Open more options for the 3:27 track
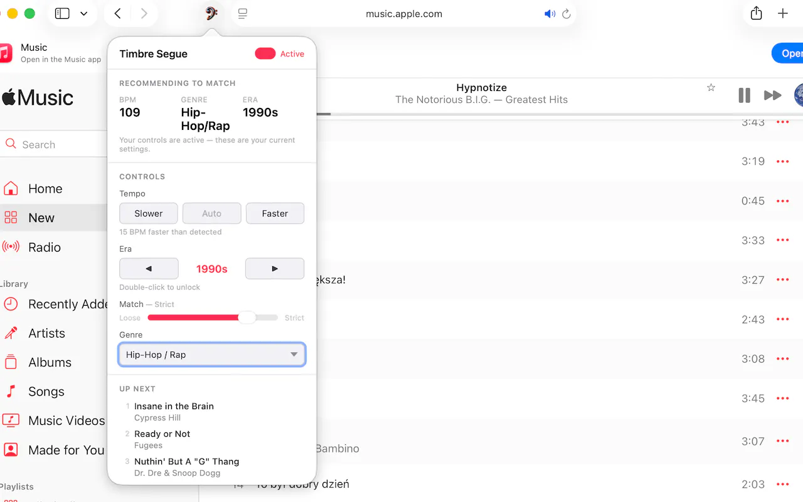Viewport: 803px width, 502px height. [782, 280]
